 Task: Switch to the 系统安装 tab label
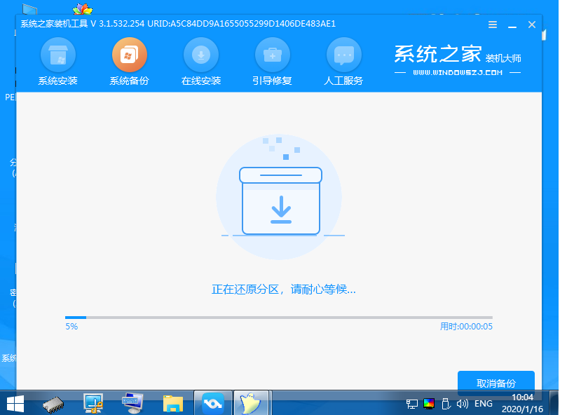click(58, 81)
